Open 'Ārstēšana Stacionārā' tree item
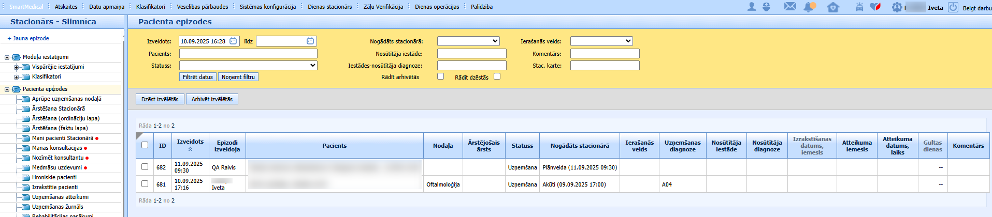Viewport: 992px width, 217px height. [59, 109]
